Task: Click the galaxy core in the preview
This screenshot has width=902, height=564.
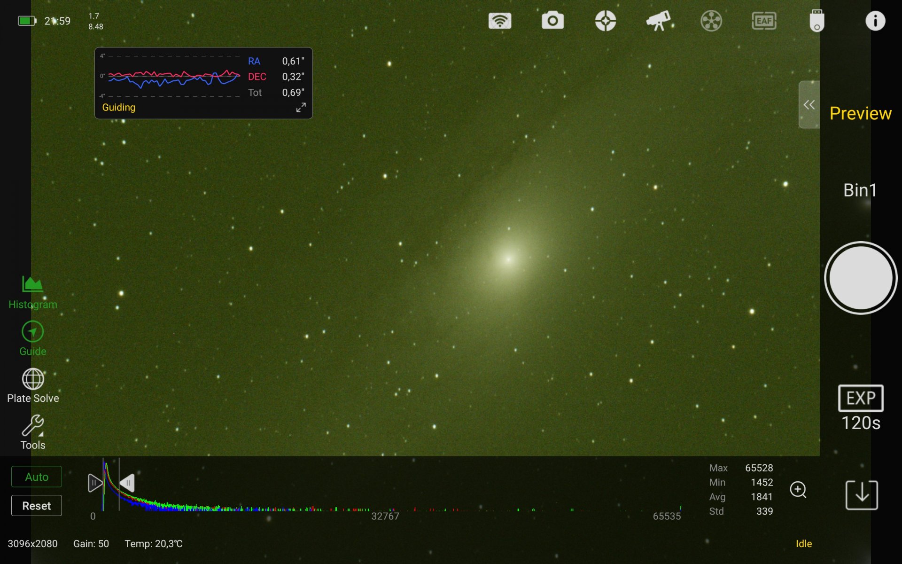Action: 508,258
